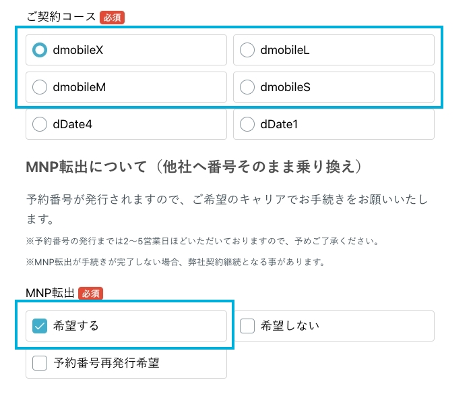
Task: Click the note about 弊社契約継続
Action: click(x=175, y=262)
